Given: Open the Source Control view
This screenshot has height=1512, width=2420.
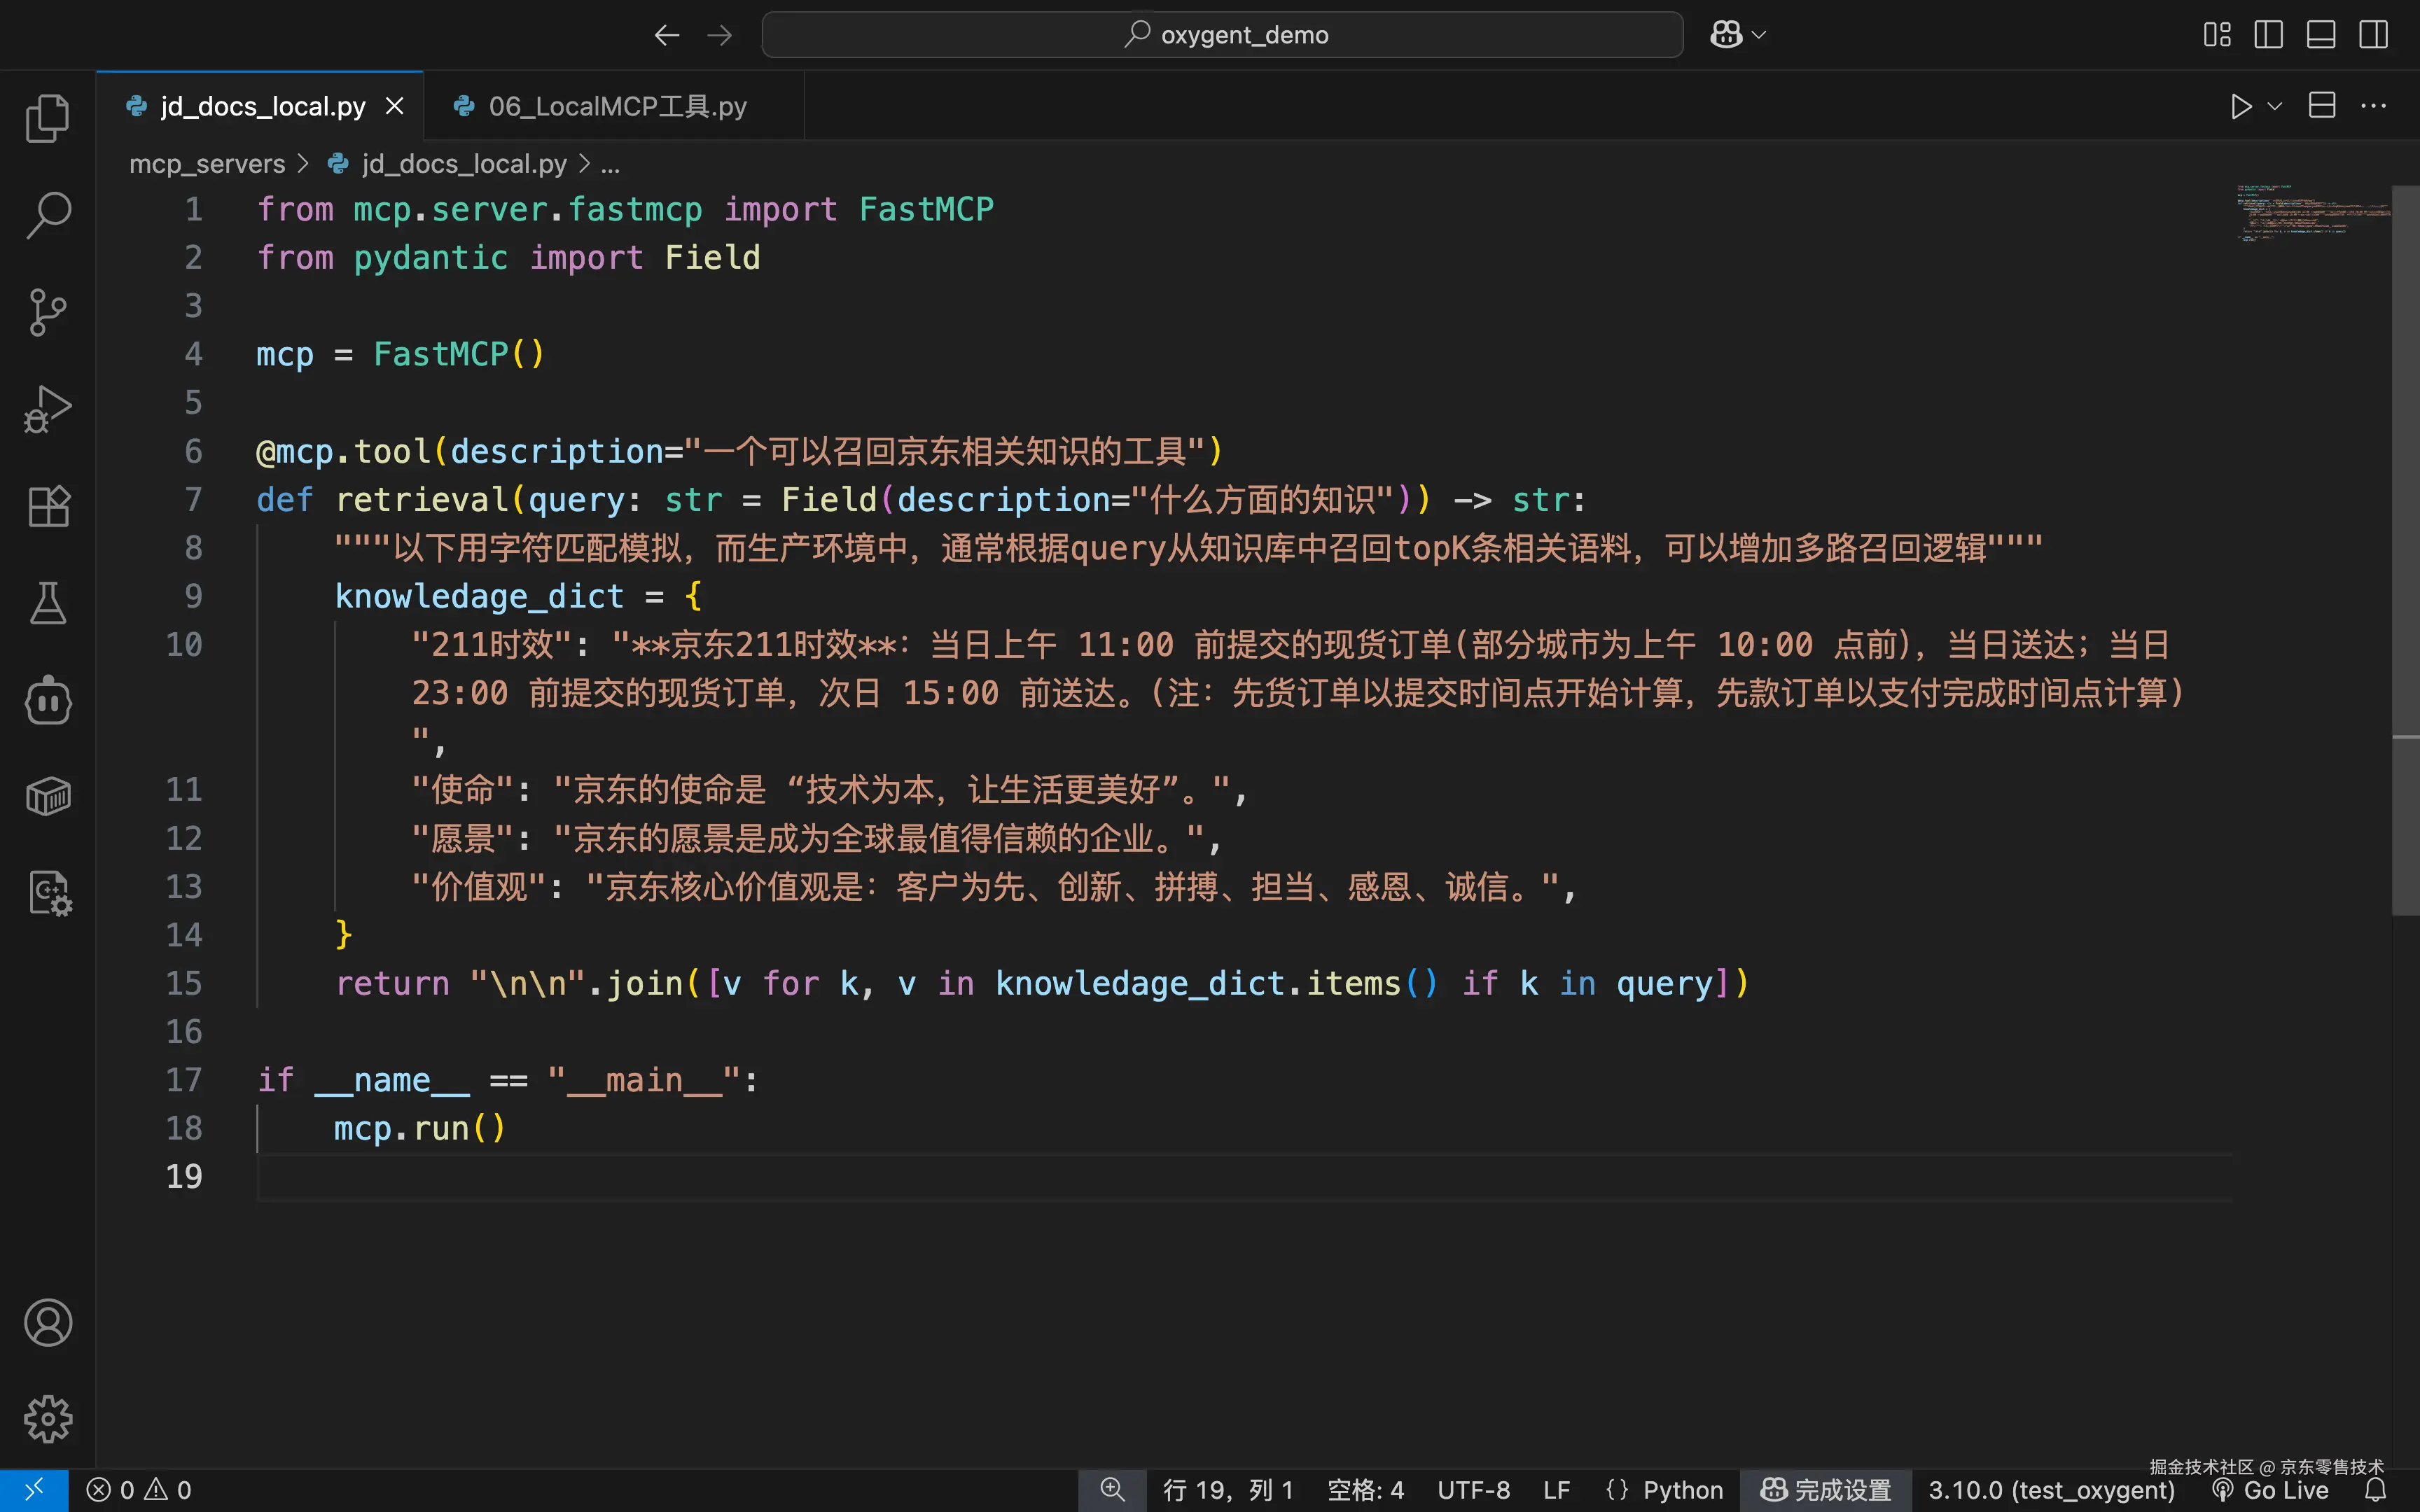Looking at the screenshot, I should (47, 312).
